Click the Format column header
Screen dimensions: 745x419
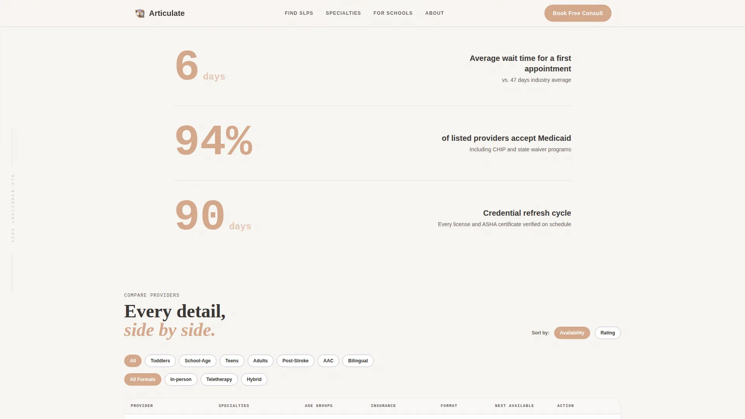tap(449, 406)
